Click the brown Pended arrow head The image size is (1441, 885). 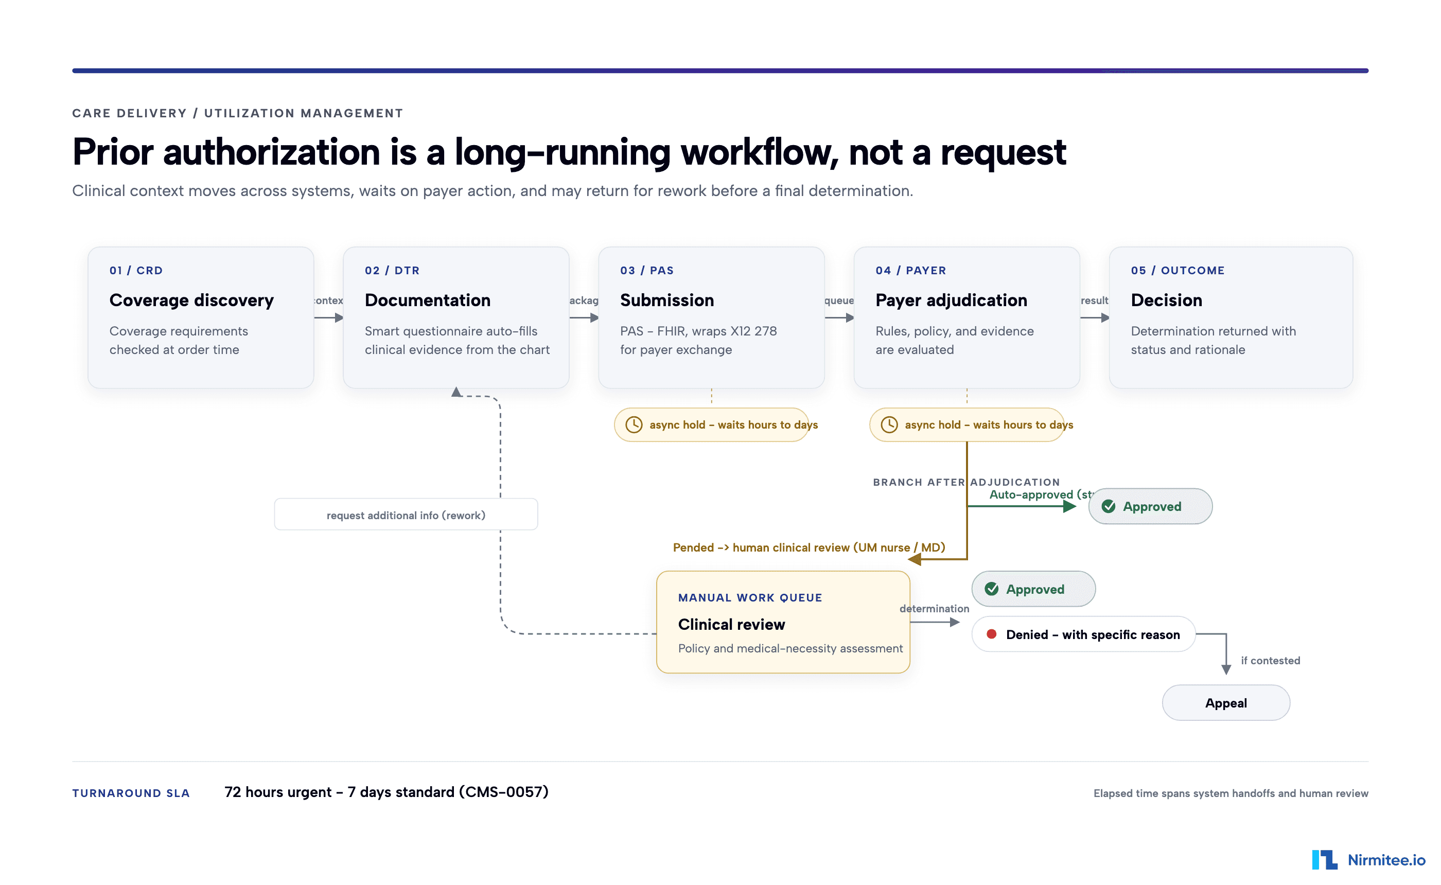pos(915,560)
